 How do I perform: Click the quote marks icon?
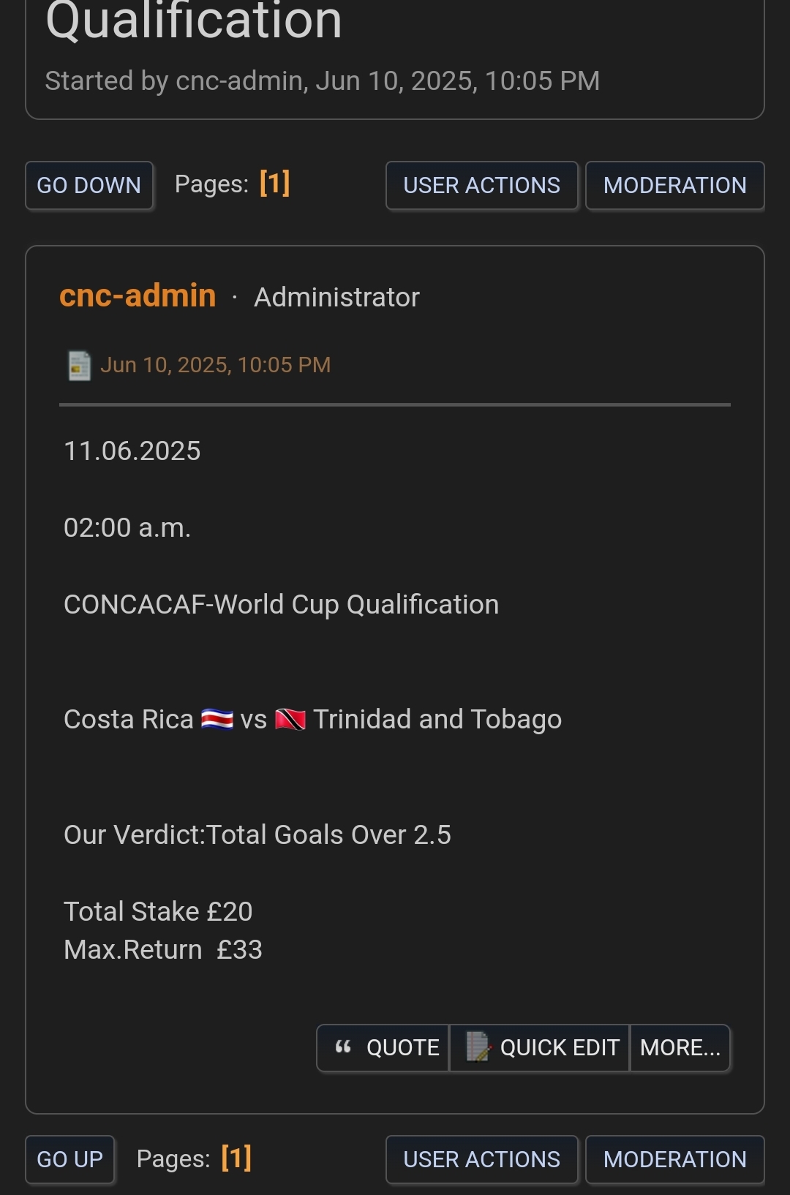pyautogui.click(x=343, y=1047)
